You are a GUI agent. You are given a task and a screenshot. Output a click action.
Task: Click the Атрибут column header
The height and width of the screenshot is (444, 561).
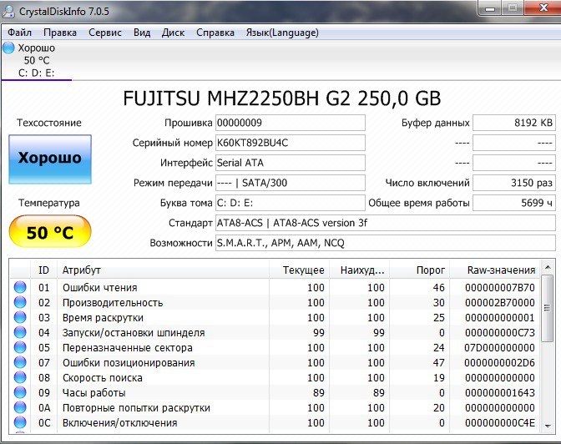tap(163, 270)
